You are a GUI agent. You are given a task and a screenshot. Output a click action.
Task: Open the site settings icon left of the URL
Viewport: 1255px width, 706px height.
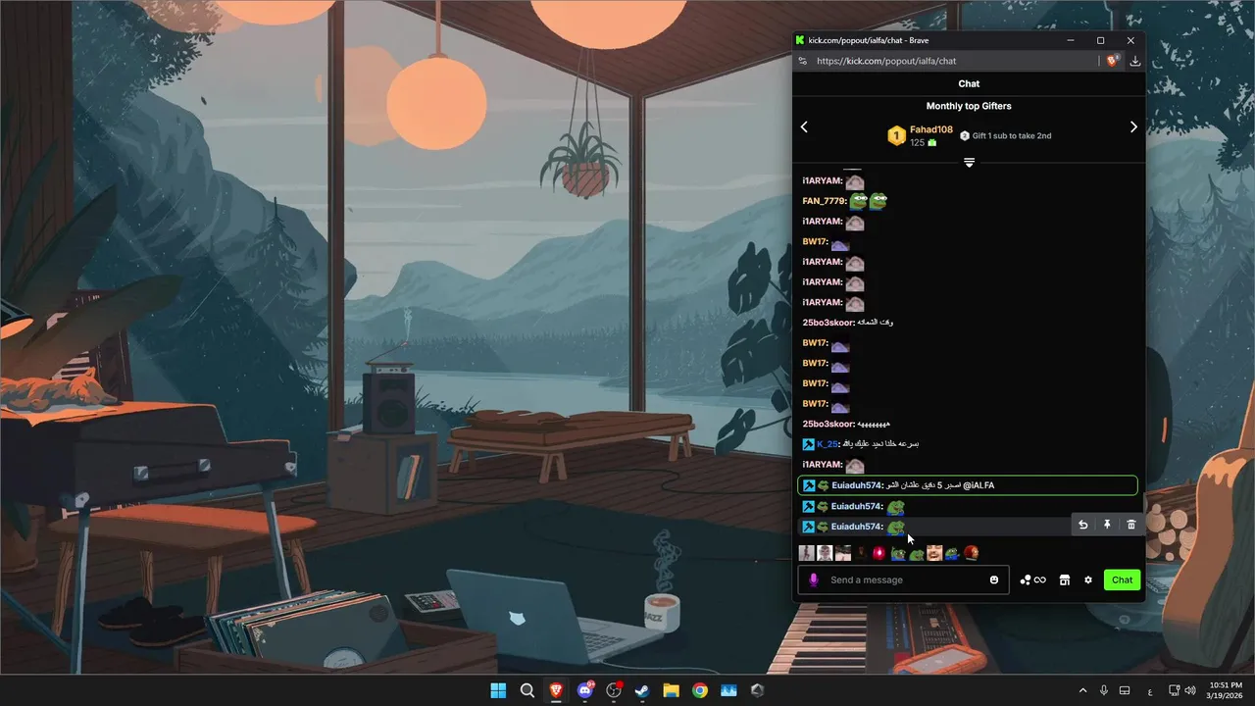click(803, 61)
